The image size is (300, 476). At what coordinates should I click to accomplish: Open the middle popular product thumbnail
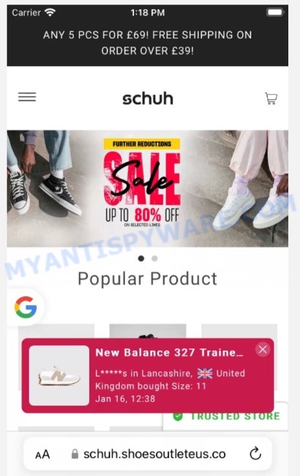click(x=148, y=331)
